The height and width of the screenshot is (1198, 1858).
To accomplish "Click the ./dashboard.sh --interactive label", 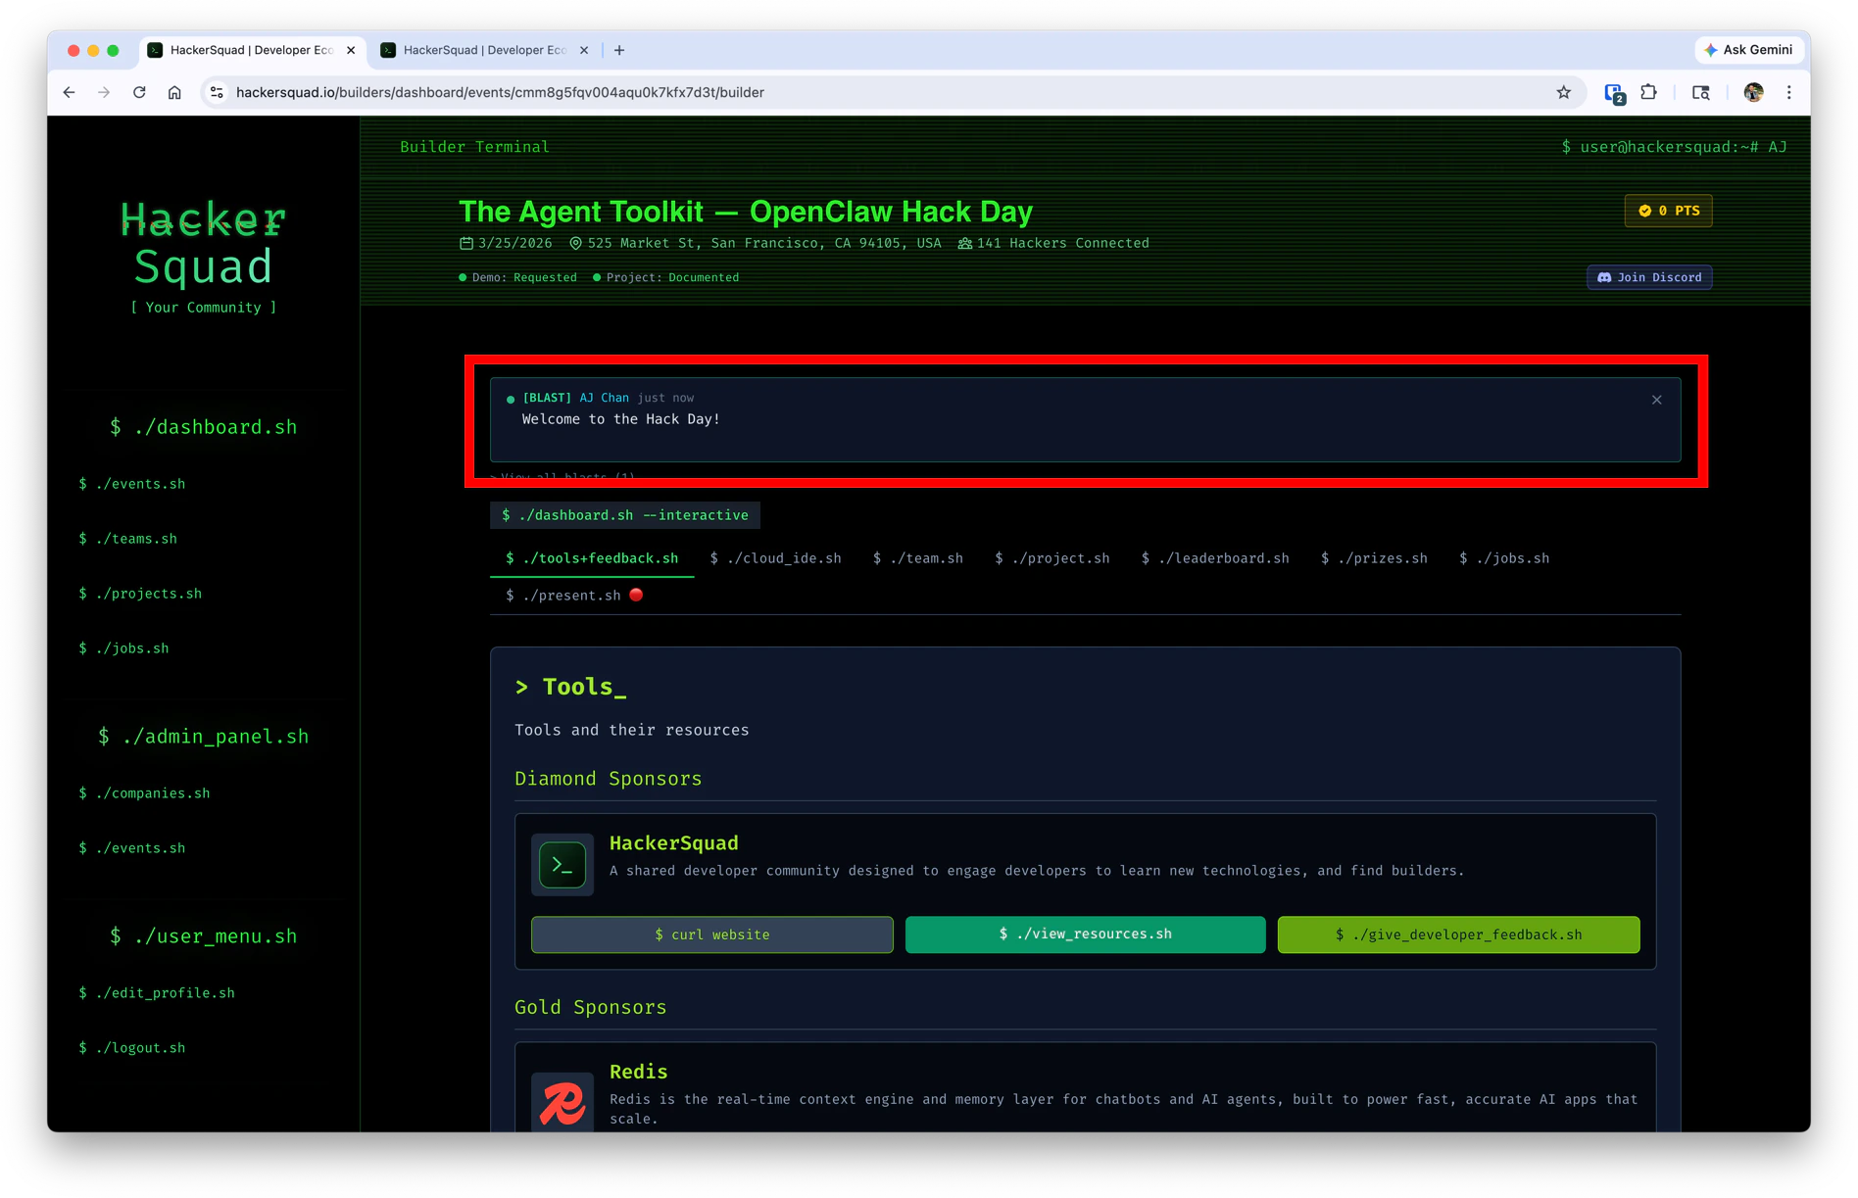I will tap(625, 515).
